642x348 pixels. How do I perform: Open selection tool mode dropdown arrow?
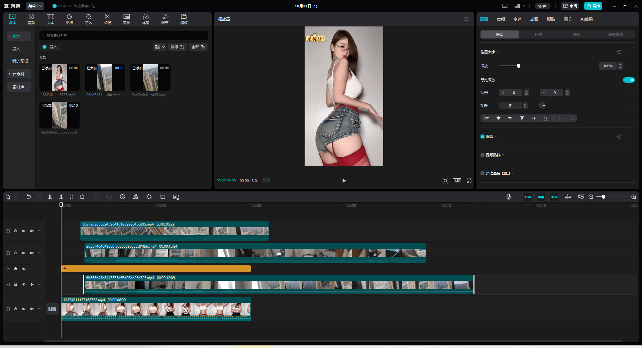[16, 197]
